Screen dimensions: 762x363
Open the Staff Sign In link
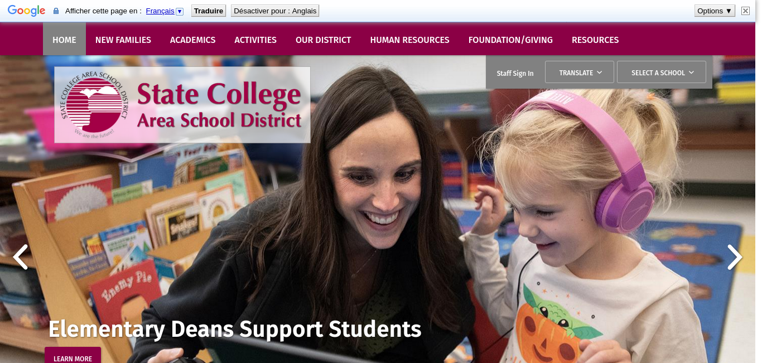(515, 73)
